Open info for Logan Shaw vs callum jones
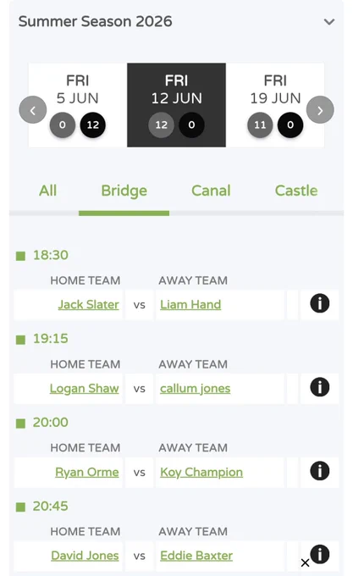This screenshot has height=576, width=353. 320,387
